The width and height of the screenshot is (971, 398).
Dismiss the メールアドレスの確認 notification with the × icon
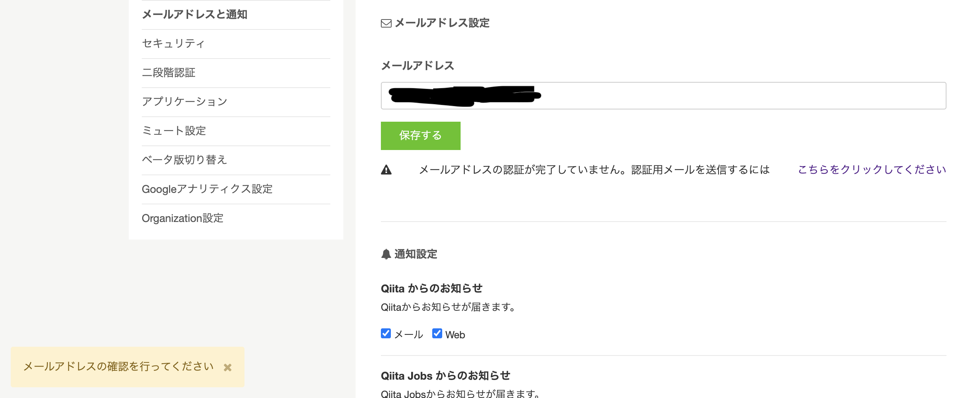pyautogui.click(x=228, y=367)
